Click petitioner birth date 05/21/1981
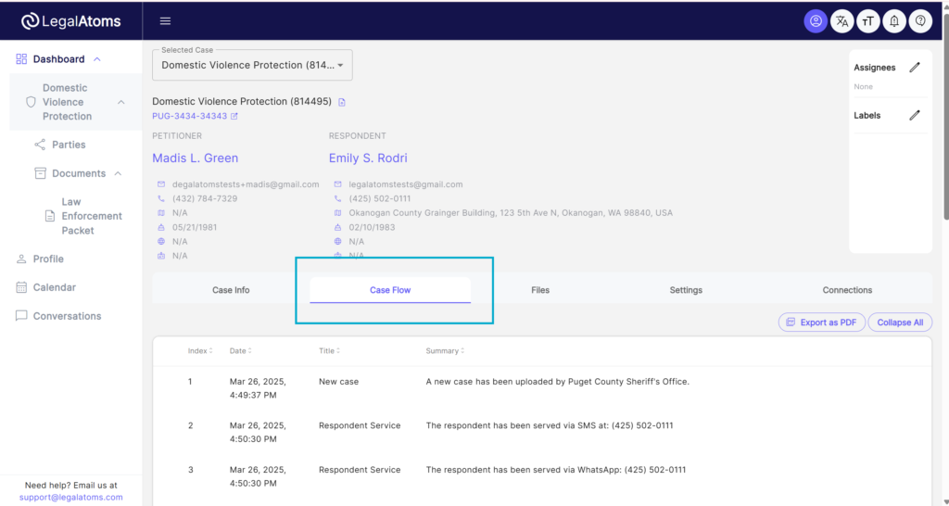Viewport: 949px width, 506px height. pyautogui.click(x=195, y=228)
